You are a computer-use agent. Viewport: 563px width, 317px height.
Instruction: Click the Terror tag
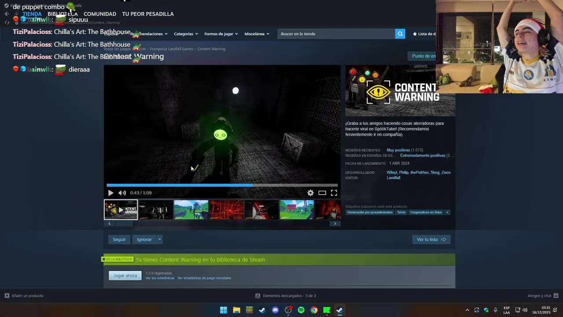click(x=402, y=212)
